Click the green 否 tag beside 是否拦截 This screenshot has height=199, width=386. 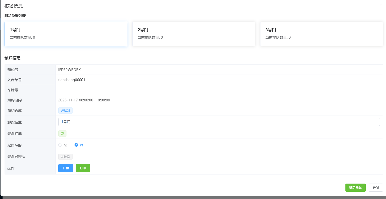tap(62, 134)
